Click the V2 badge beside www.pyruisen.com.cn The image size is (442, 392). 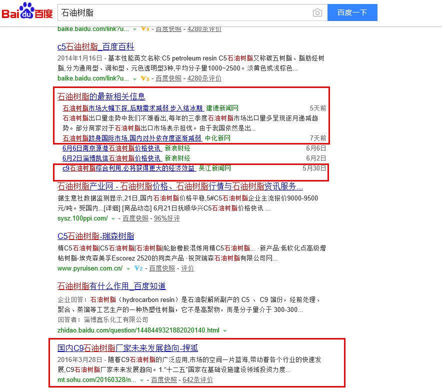click(x=138, y=268)
